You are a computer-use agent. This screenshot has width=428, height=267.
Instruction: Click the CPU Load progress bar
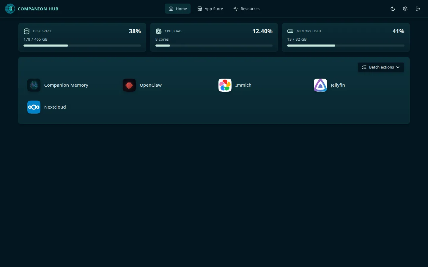click(x=214, y=45)
